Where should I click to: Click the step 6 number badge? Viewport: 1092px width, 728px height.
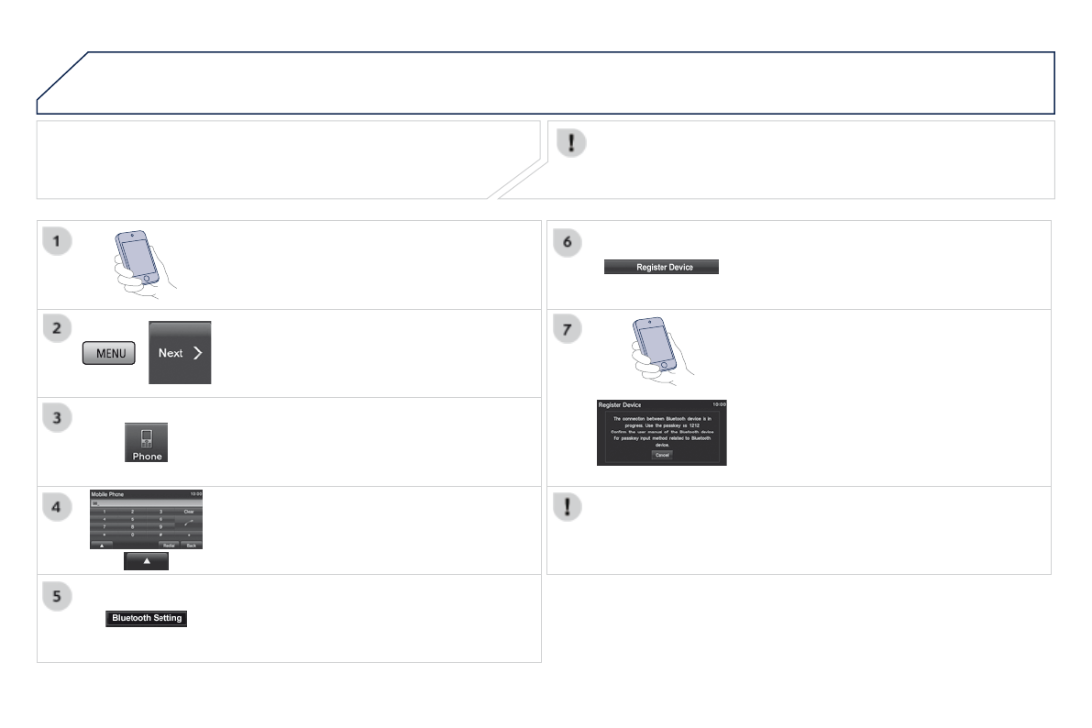point(569,241)
